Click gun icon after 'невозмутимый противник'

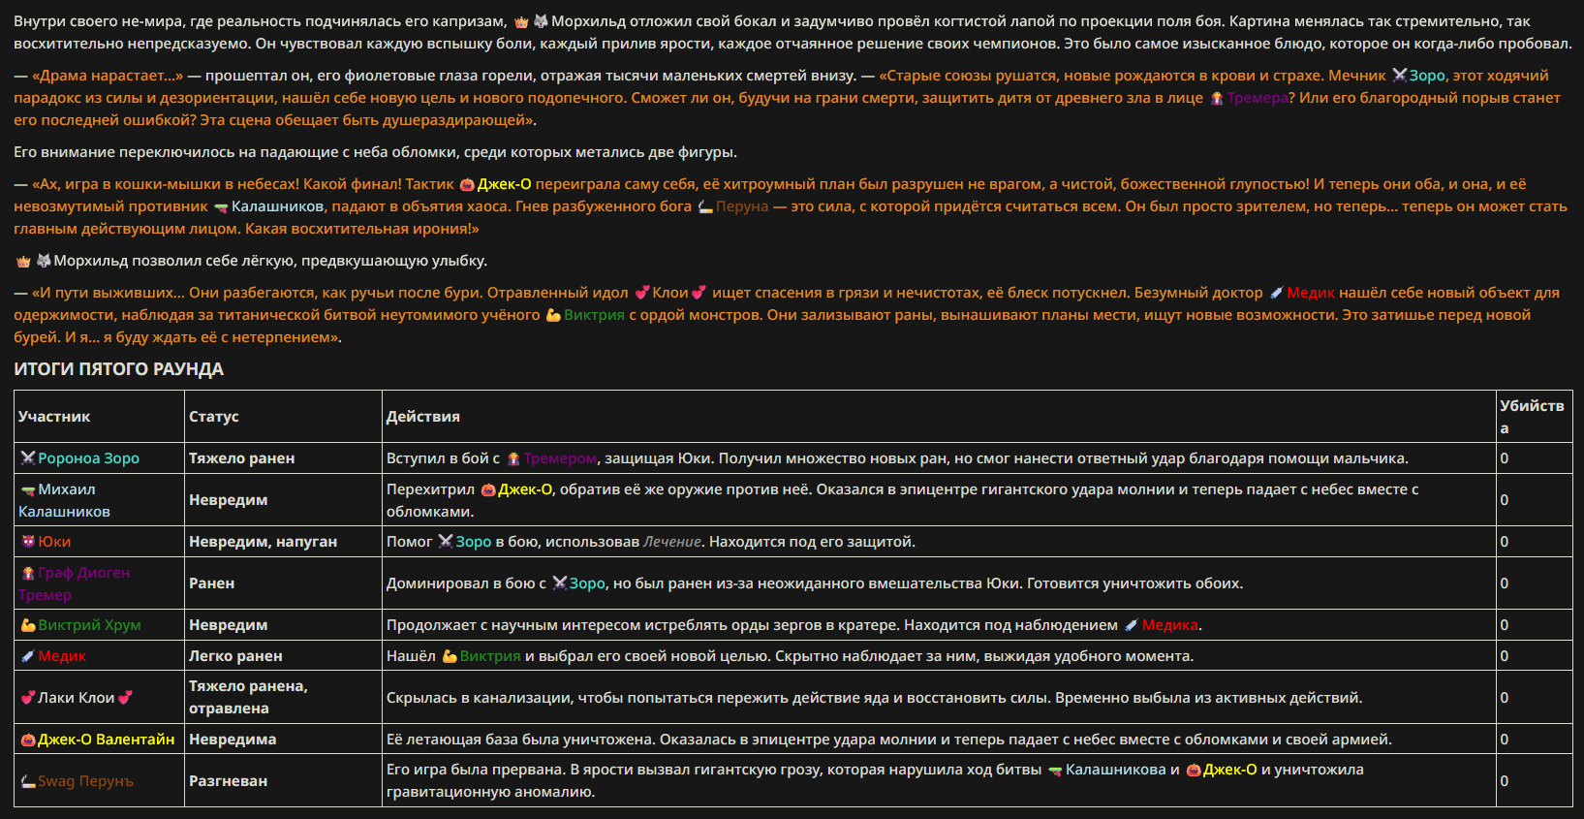(221, 206)
